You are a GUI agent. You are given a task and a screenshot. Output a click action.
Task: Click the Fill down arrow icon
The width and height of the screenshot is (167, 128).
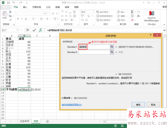pos(132,16)
